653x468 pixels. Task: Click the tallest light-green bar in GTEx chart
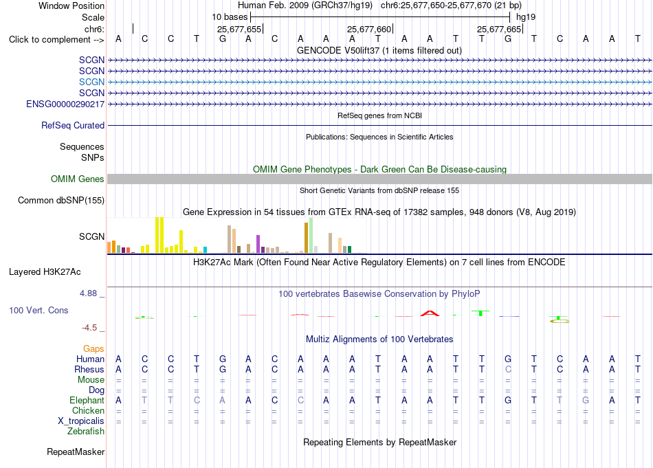coord(311,235)
